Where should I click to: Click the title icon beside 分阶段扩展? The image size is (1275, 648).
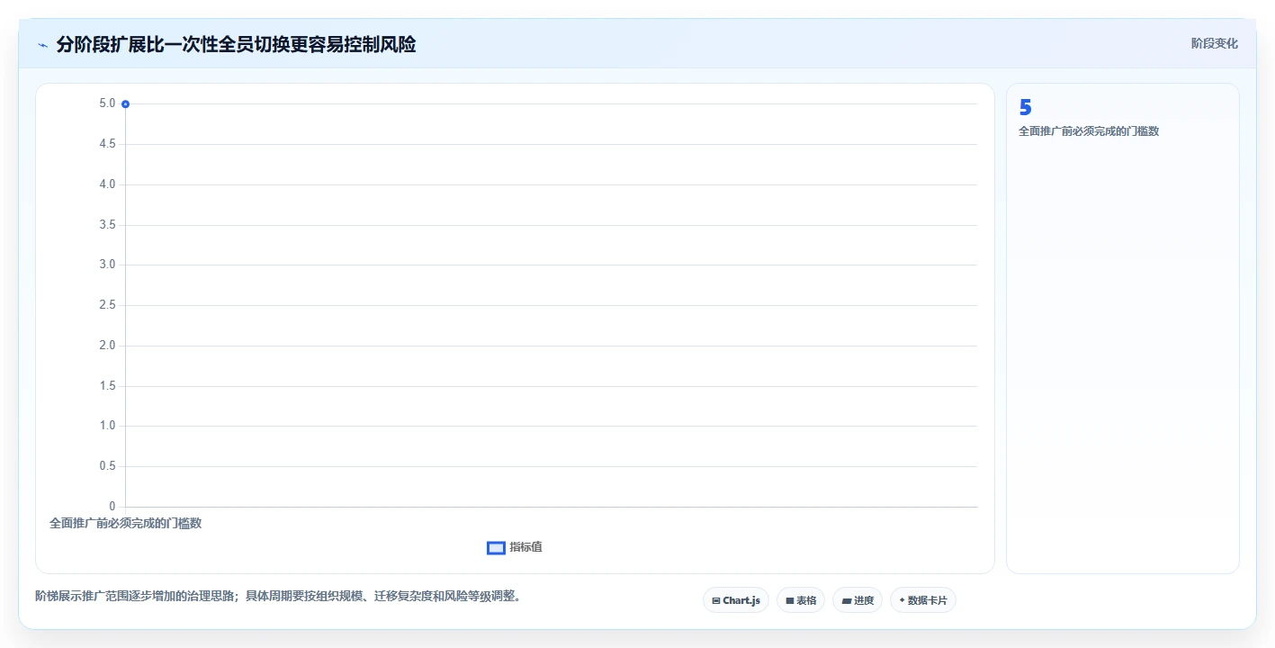coord(42,45)
